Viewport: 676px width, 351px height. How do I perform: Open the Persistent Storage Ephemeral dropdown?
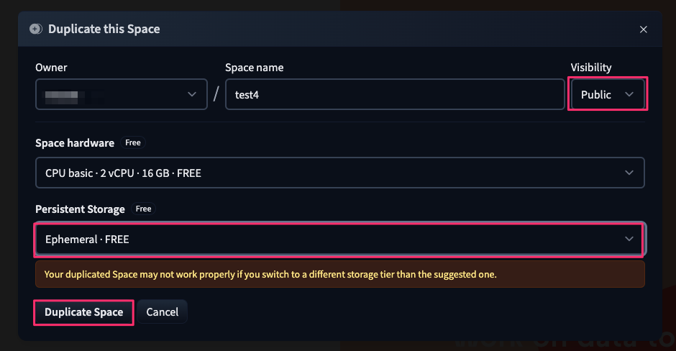pos(339,239)
